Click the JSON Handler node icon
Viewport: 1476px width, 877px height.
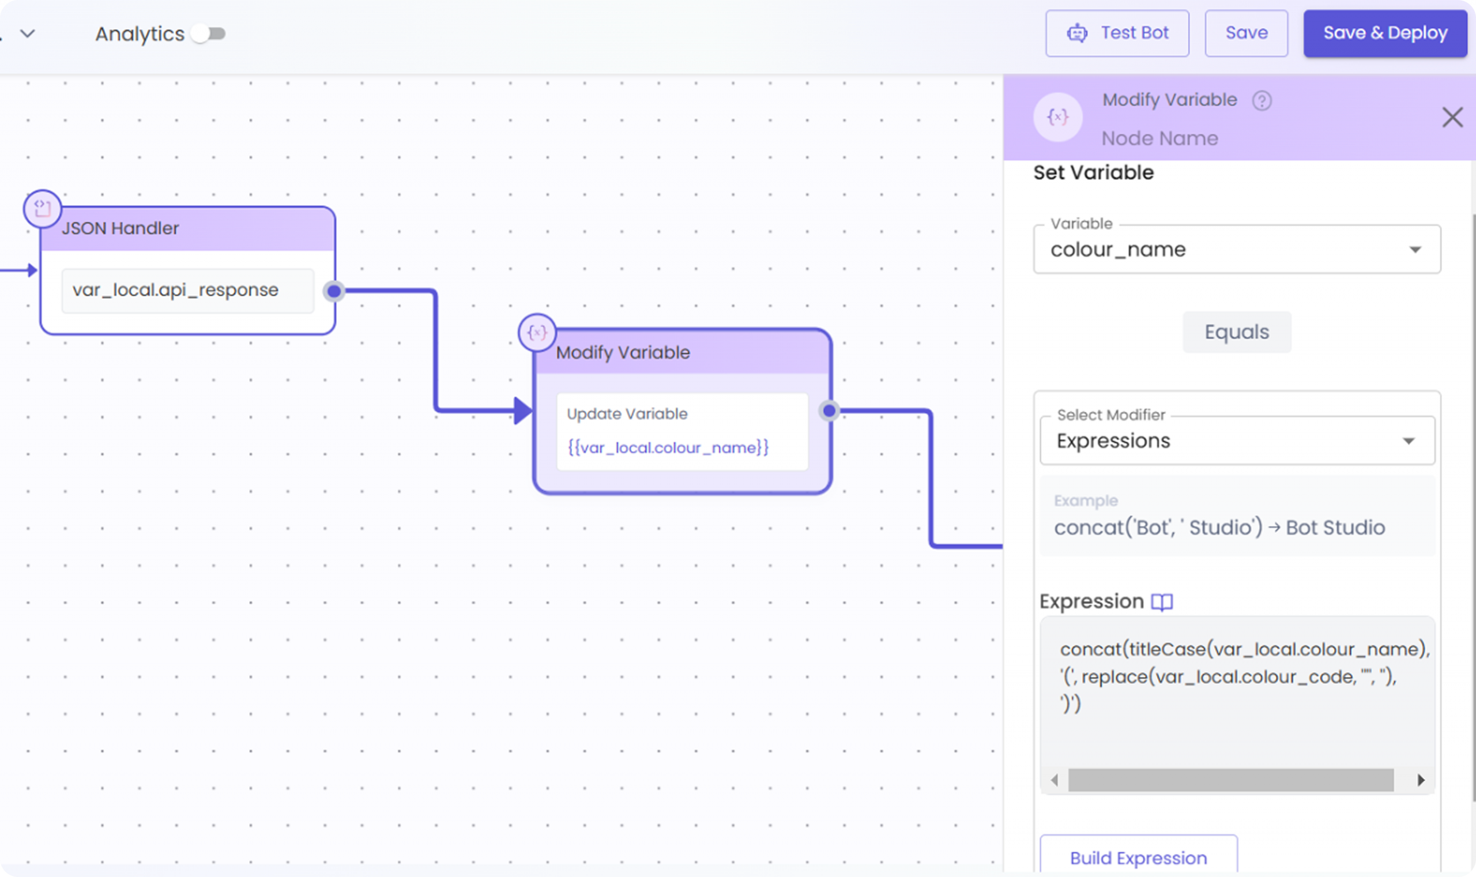[42, 209]
